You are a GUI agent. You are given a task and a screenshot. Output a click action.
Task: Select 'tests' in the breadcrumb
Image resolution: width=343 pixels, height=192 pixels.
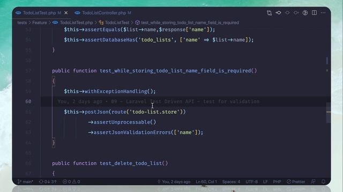click(x=22, y=22)
